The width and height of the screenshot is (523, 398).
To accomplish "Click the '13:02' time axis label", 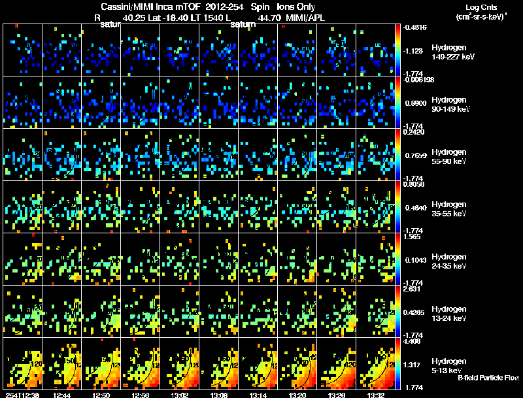I will point(179,395).
